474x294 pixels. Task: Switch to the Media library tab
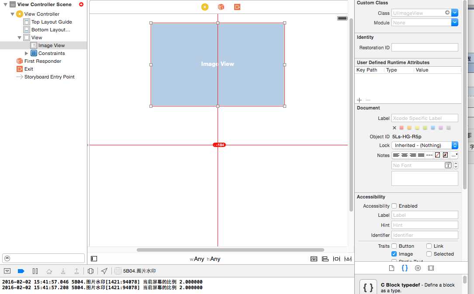pyautogui.click(x=431, y=268)
